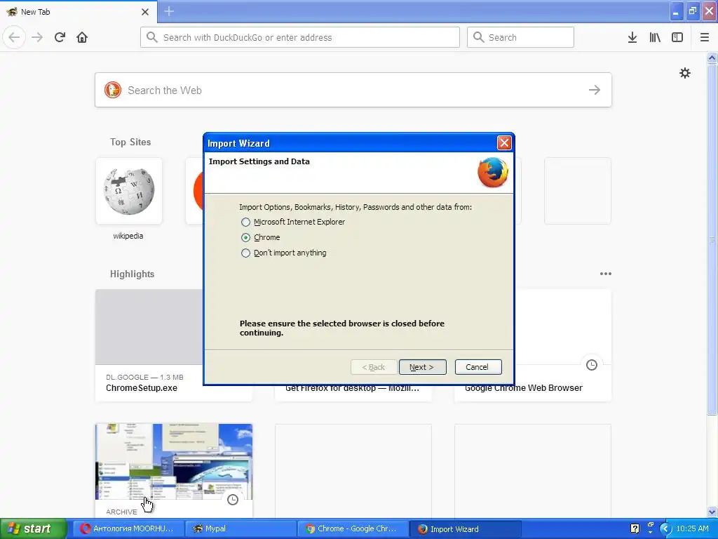Switch to Chrome - Google Chrome taskbar button
The height and width of the screenshot is (539, 718).
pos(353,528)
